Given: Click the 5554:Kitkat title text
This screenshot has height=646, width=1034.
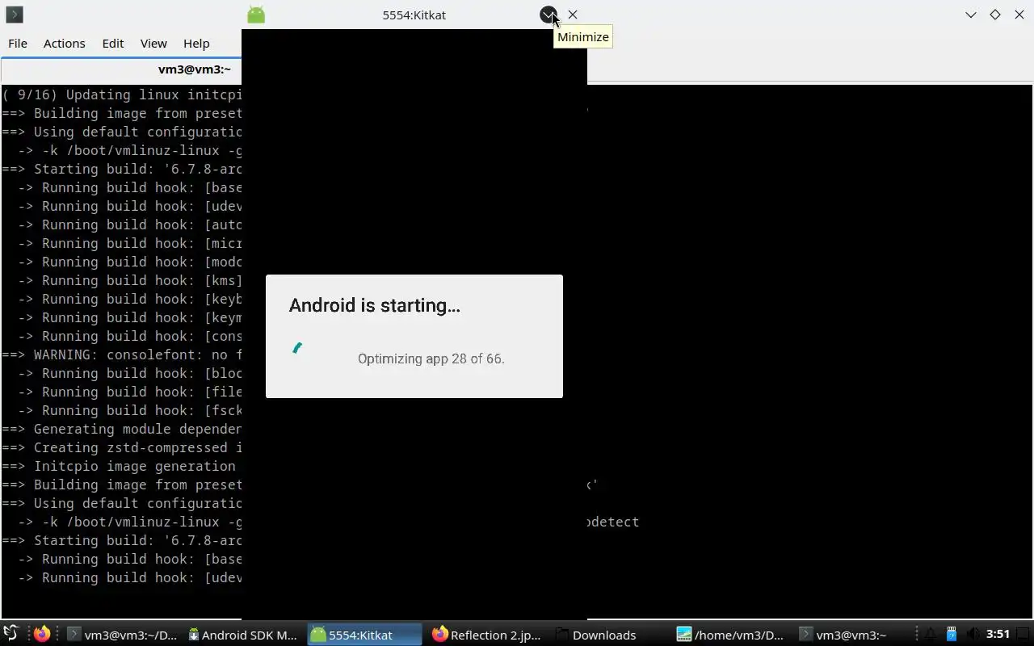Looking at the screenshot, I should (x=414, y=15).
